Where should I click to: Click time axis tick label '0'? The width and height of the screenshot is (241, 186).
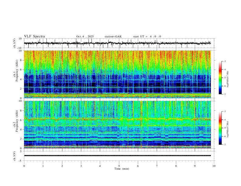(x=24, y=166)
